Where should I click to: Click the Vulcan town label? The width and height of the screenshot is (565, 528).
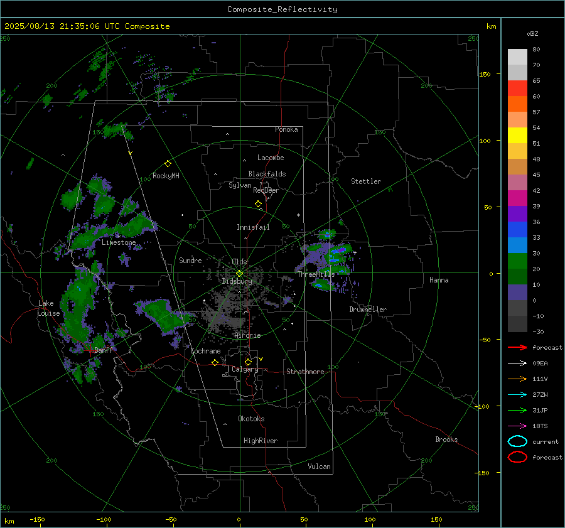[320, 466]
